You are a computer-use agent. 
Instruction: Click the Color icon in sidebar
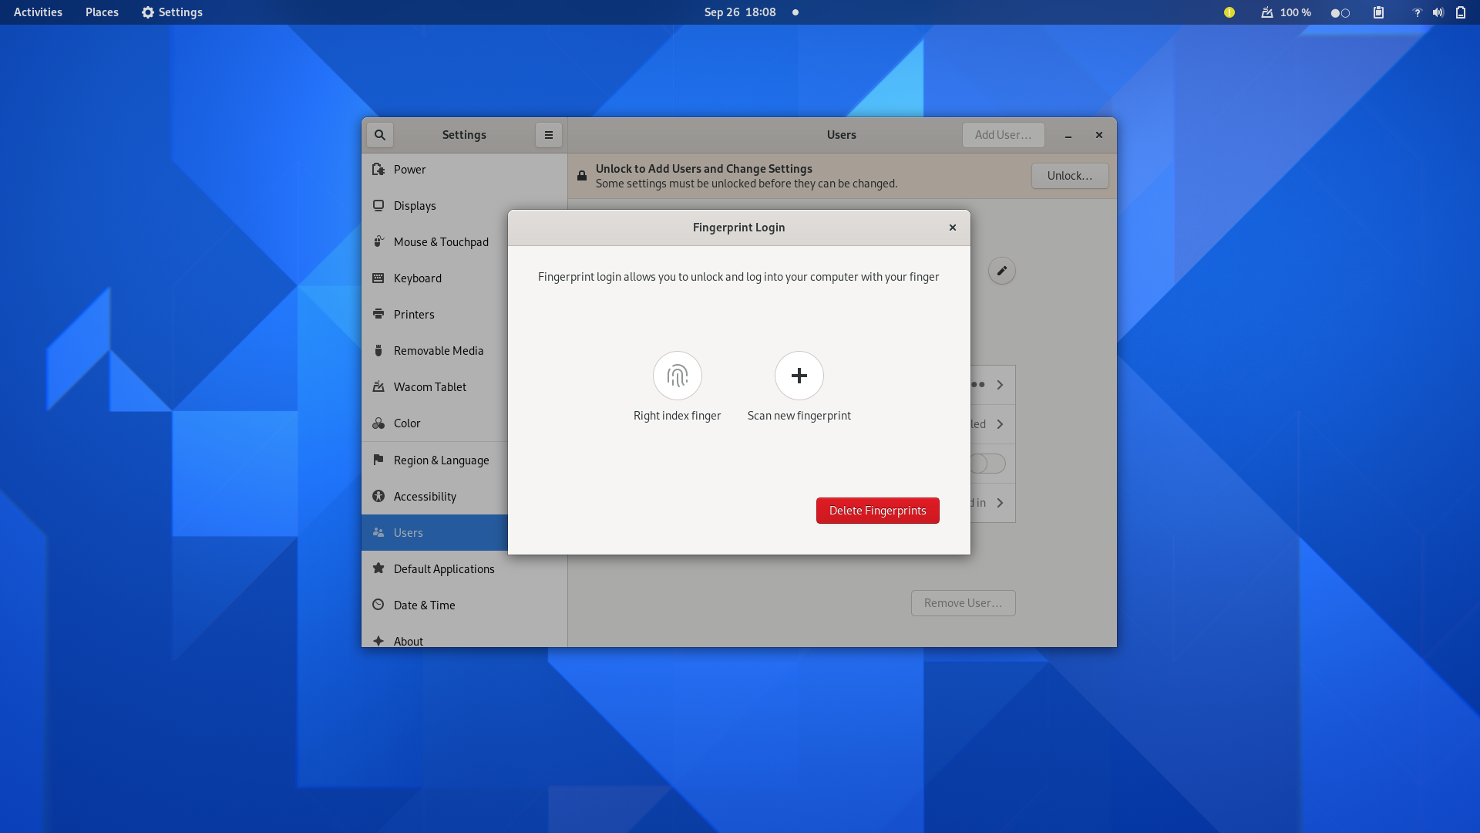378,423
